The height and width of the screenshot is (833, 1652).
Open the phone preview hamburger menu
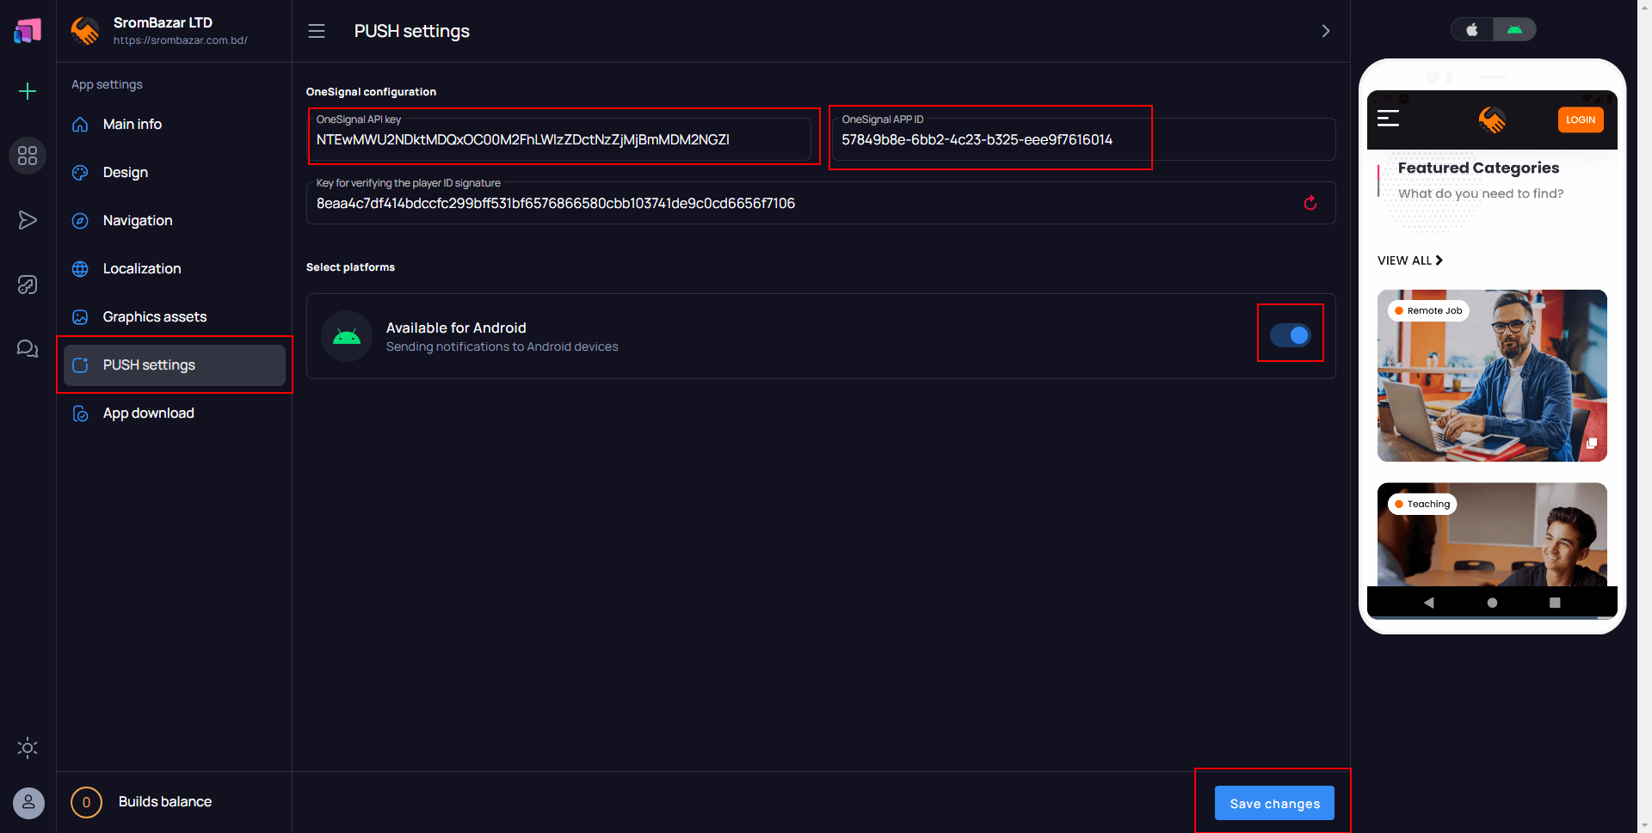click(x=1389, y=119)
